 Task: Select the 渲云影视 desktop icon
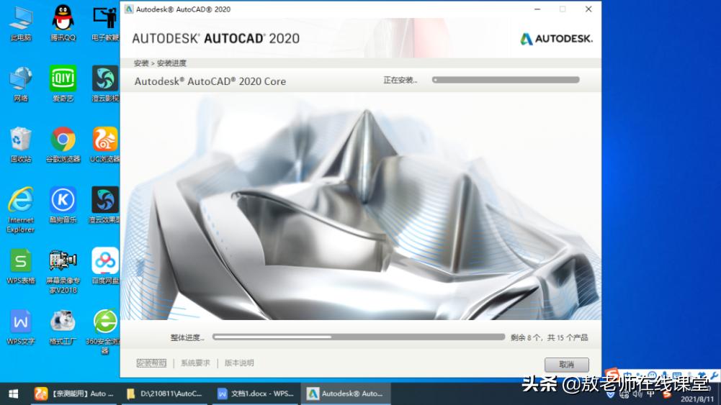105,84
